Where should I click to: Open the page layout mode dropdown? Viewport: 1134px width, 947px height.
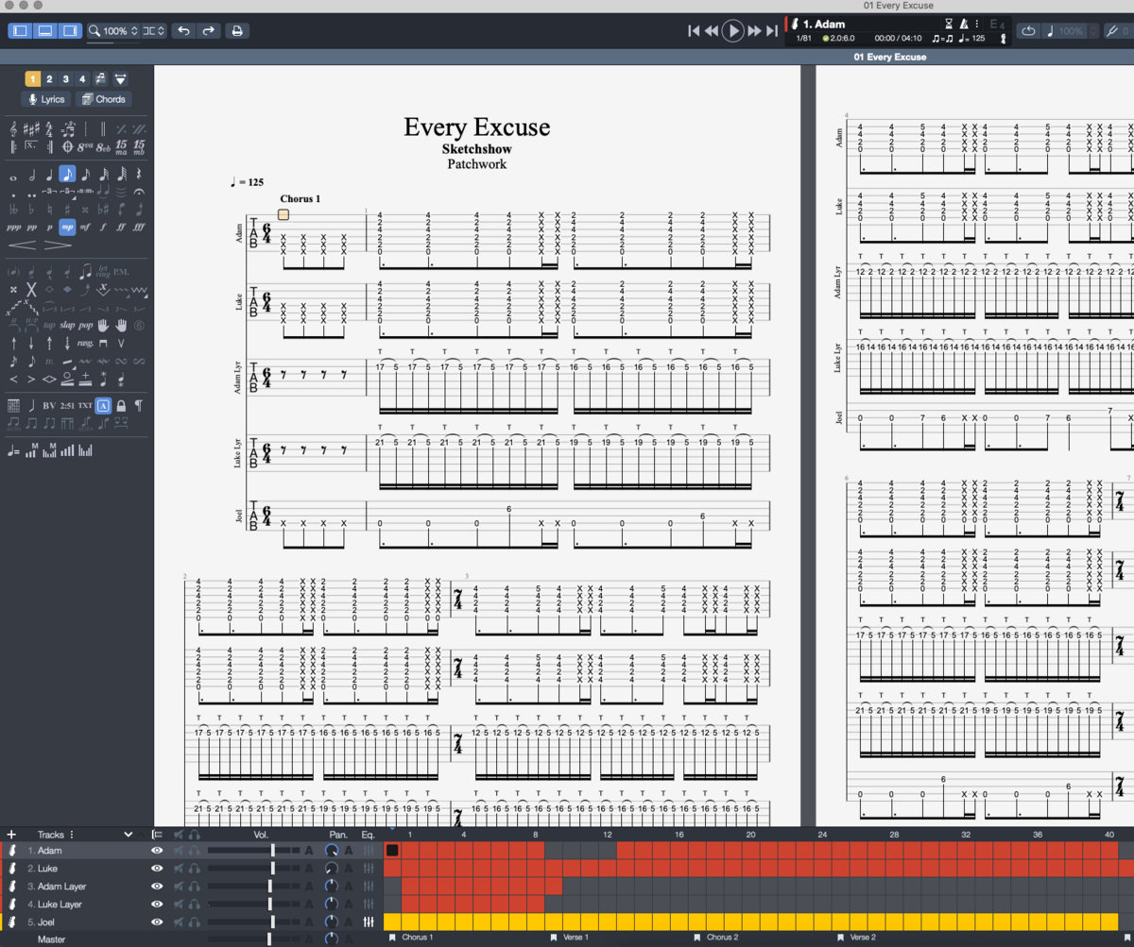coord(155,31)
